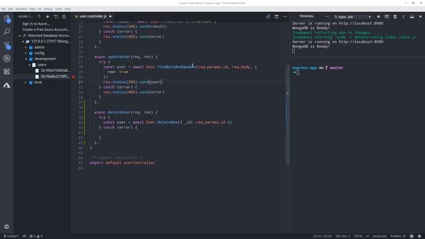The image size is (425, 239).
Task: Open the Explorer view in activity bar
Action: point(7,19)
